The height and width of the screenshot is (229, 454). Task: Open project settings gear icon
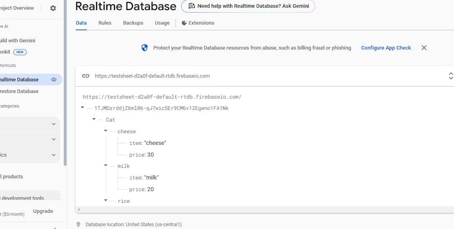(x=53, y=8)
